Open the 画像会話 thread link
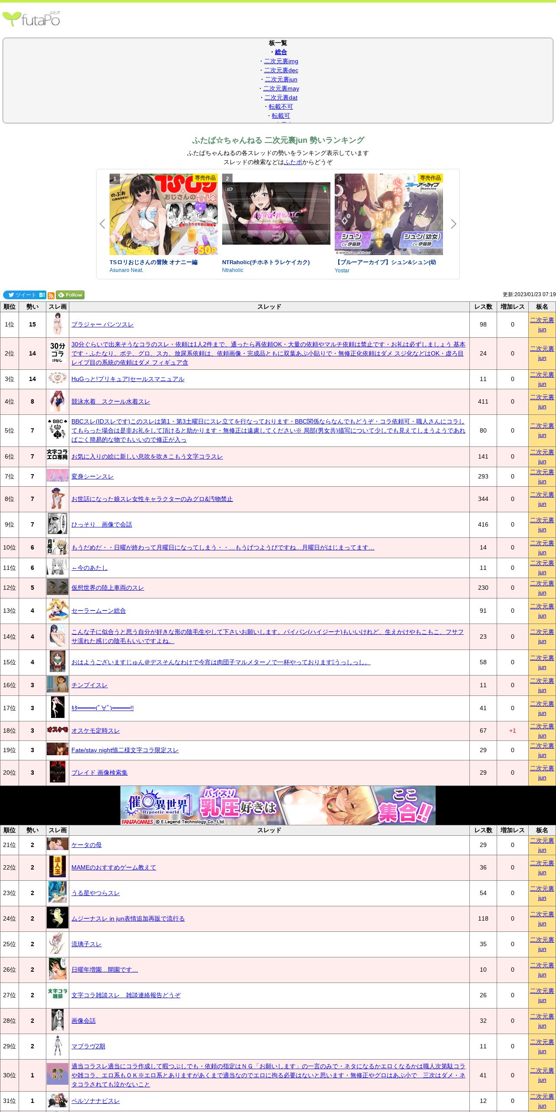The height and width of the screenshot is (1112, 556). coord(84,1021)
